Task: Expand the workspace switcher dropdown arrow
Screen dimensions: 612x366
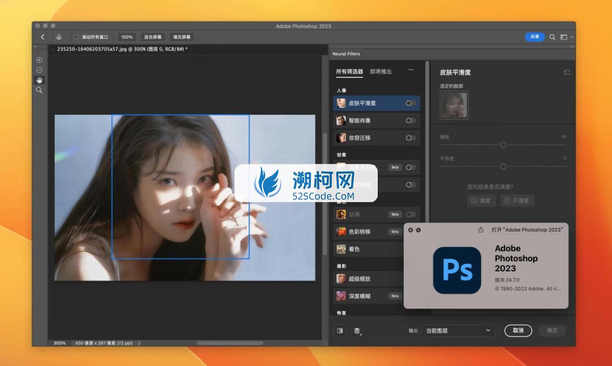Action: tap(572, 37)
